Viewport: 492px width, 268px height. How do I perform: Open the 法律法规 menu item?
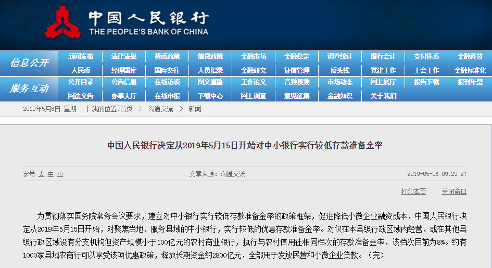coord(124,56)
